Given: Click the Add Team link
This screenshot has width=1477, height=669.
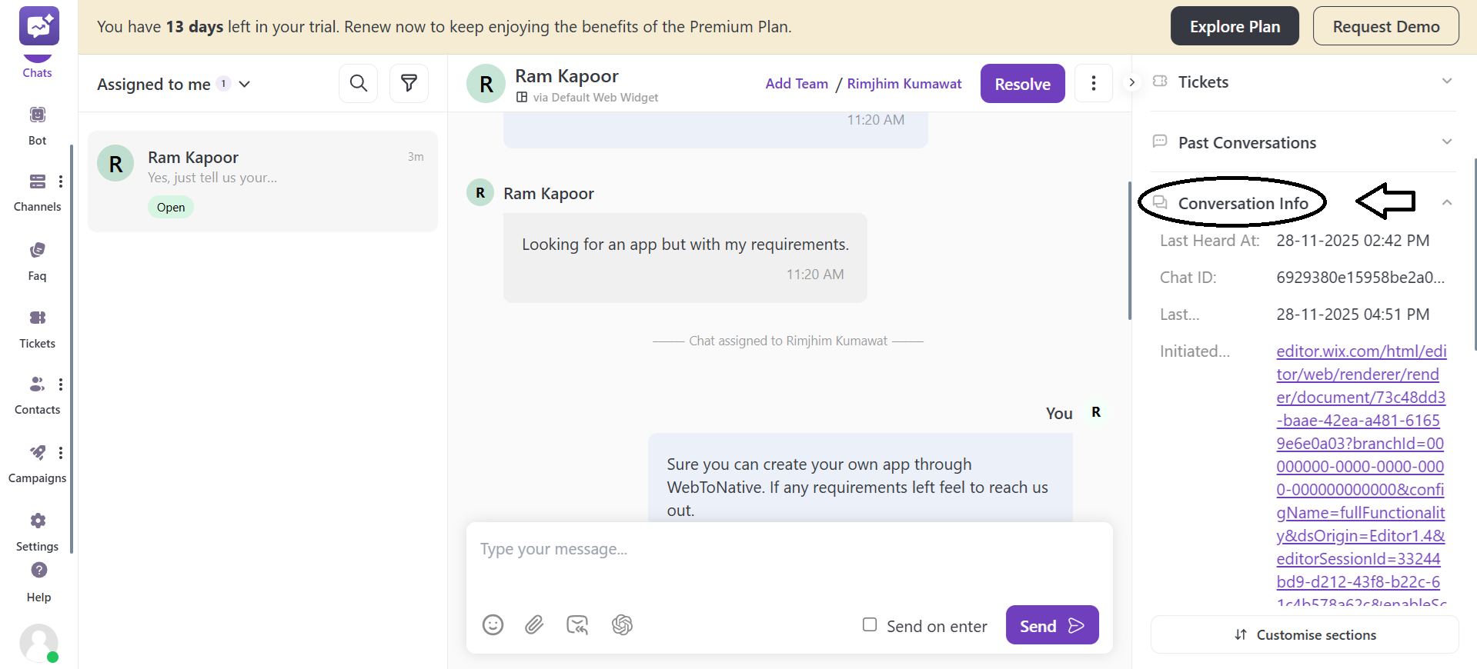Looking at the screenshot, I should point(797,84).
